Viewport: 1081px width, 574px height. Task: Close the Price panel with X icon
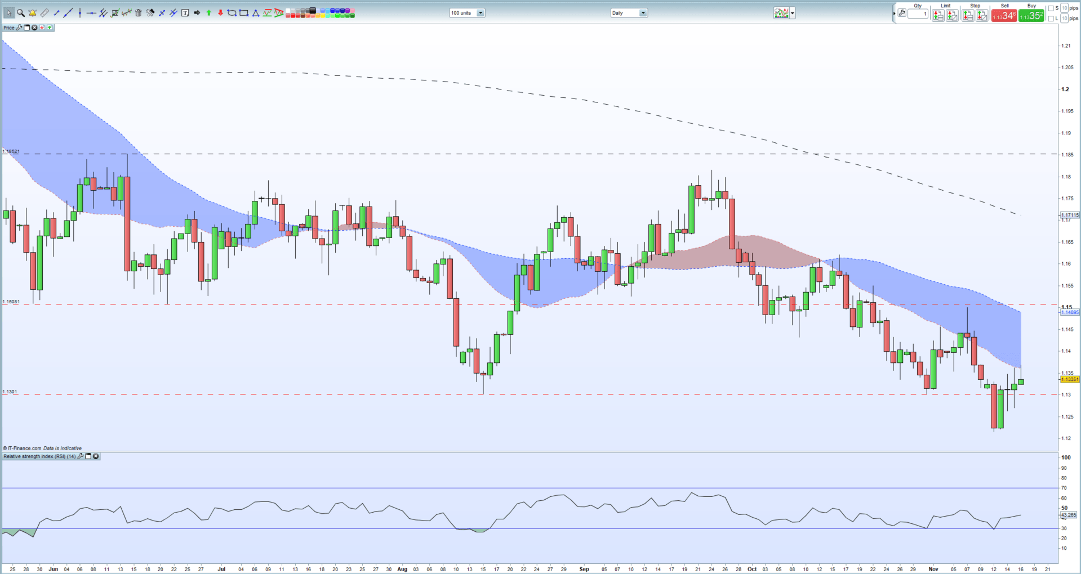[34, 28]
